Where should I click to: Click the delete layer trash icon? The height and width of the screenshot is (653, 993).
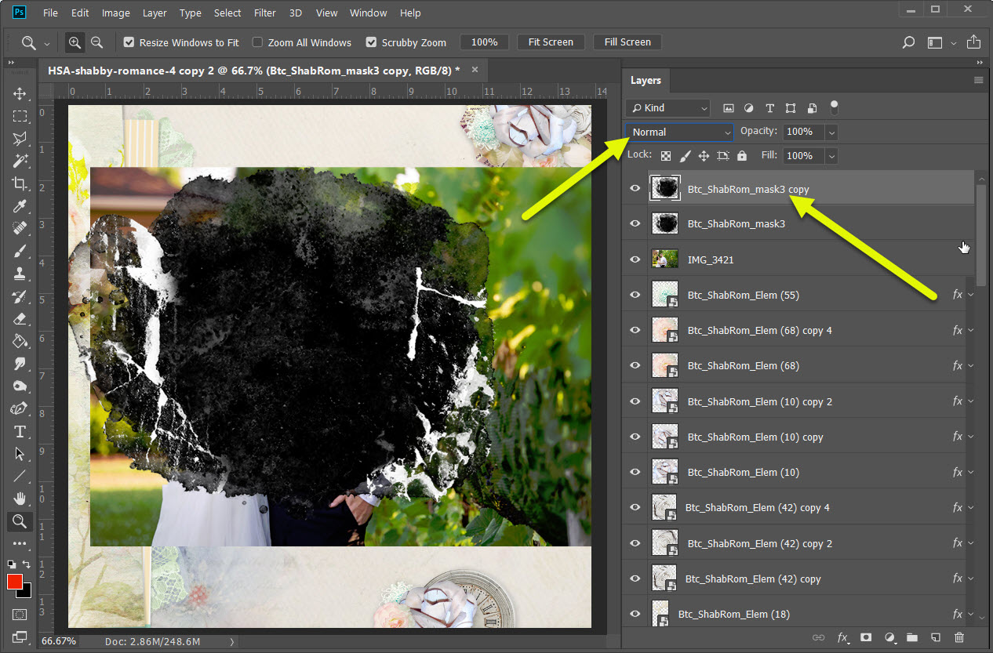(x=959, y=637)
